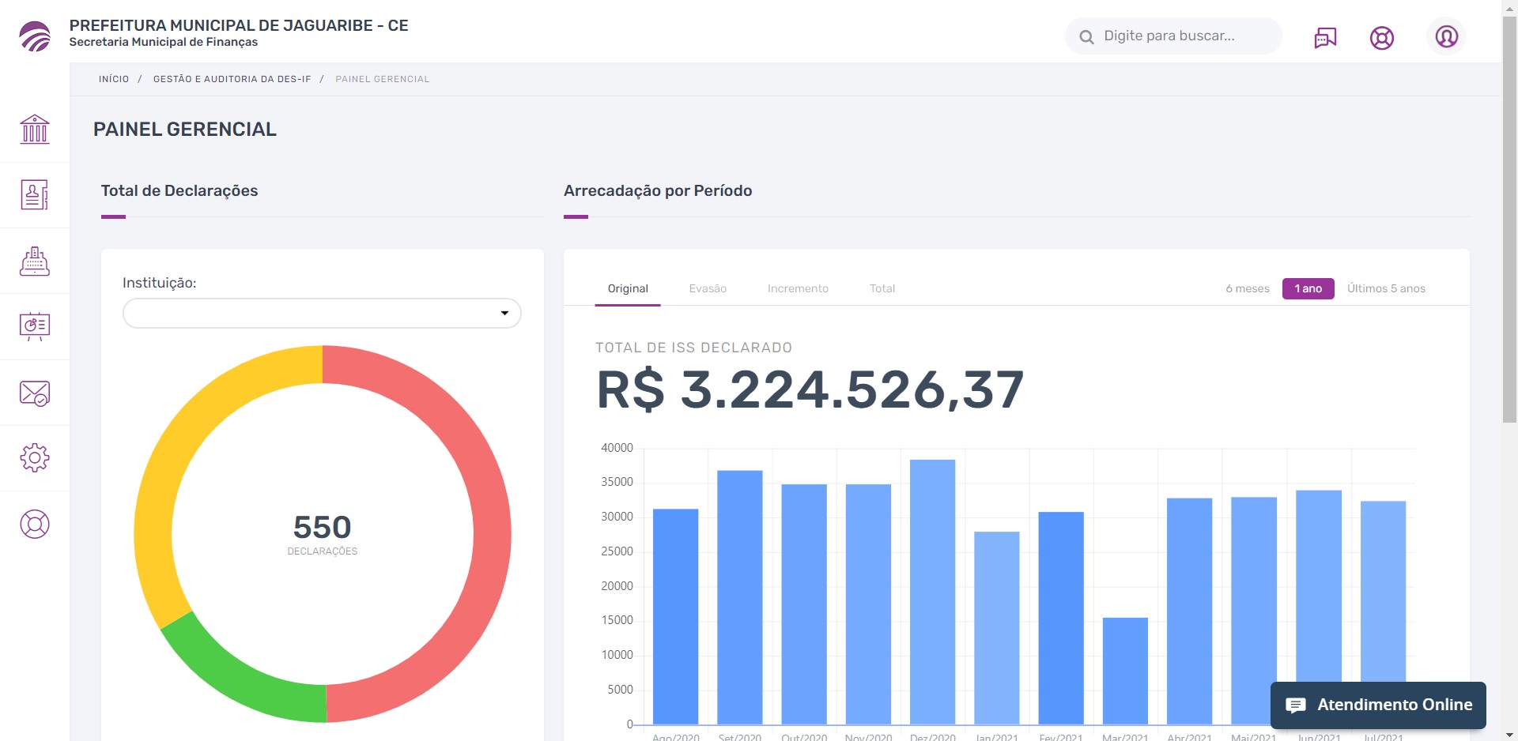
Task: Expand the Instituição dropdown
Action: coord(322,314)
